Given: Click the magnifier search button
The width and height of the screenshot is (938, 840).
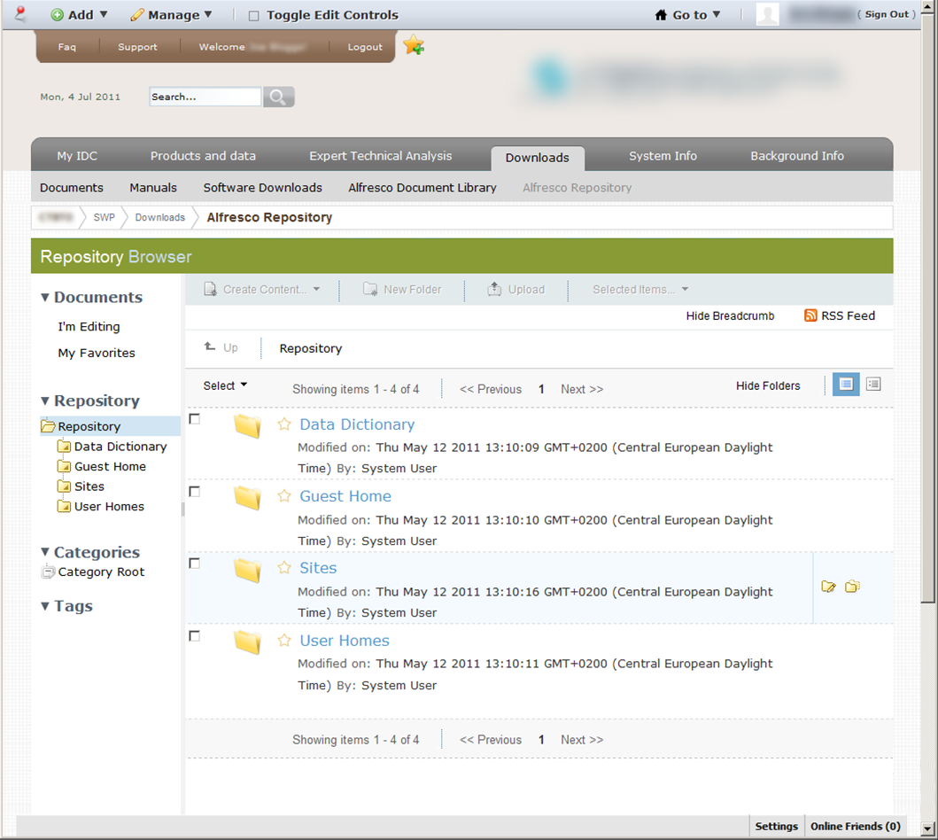Looking at the screenshot, I should (278, 97).
